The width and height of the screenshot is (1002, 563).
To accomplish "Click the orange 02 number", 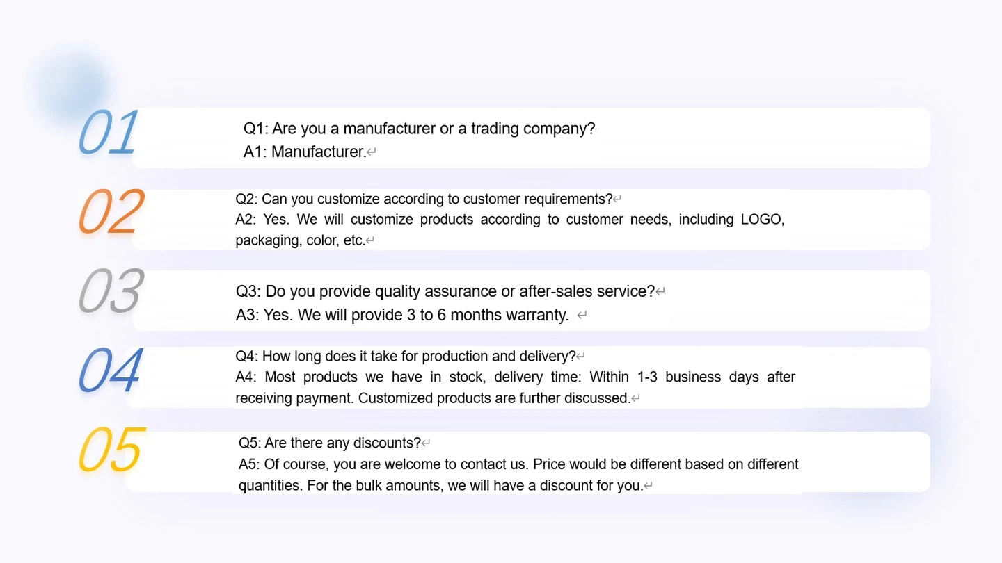I will [x=111, y=211].
